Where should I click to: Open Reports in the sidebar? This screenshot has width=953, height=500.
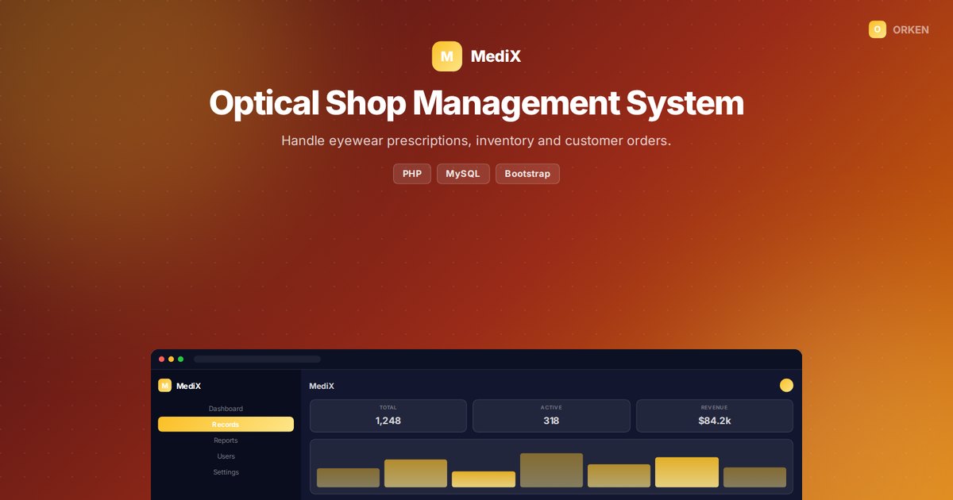226,440
